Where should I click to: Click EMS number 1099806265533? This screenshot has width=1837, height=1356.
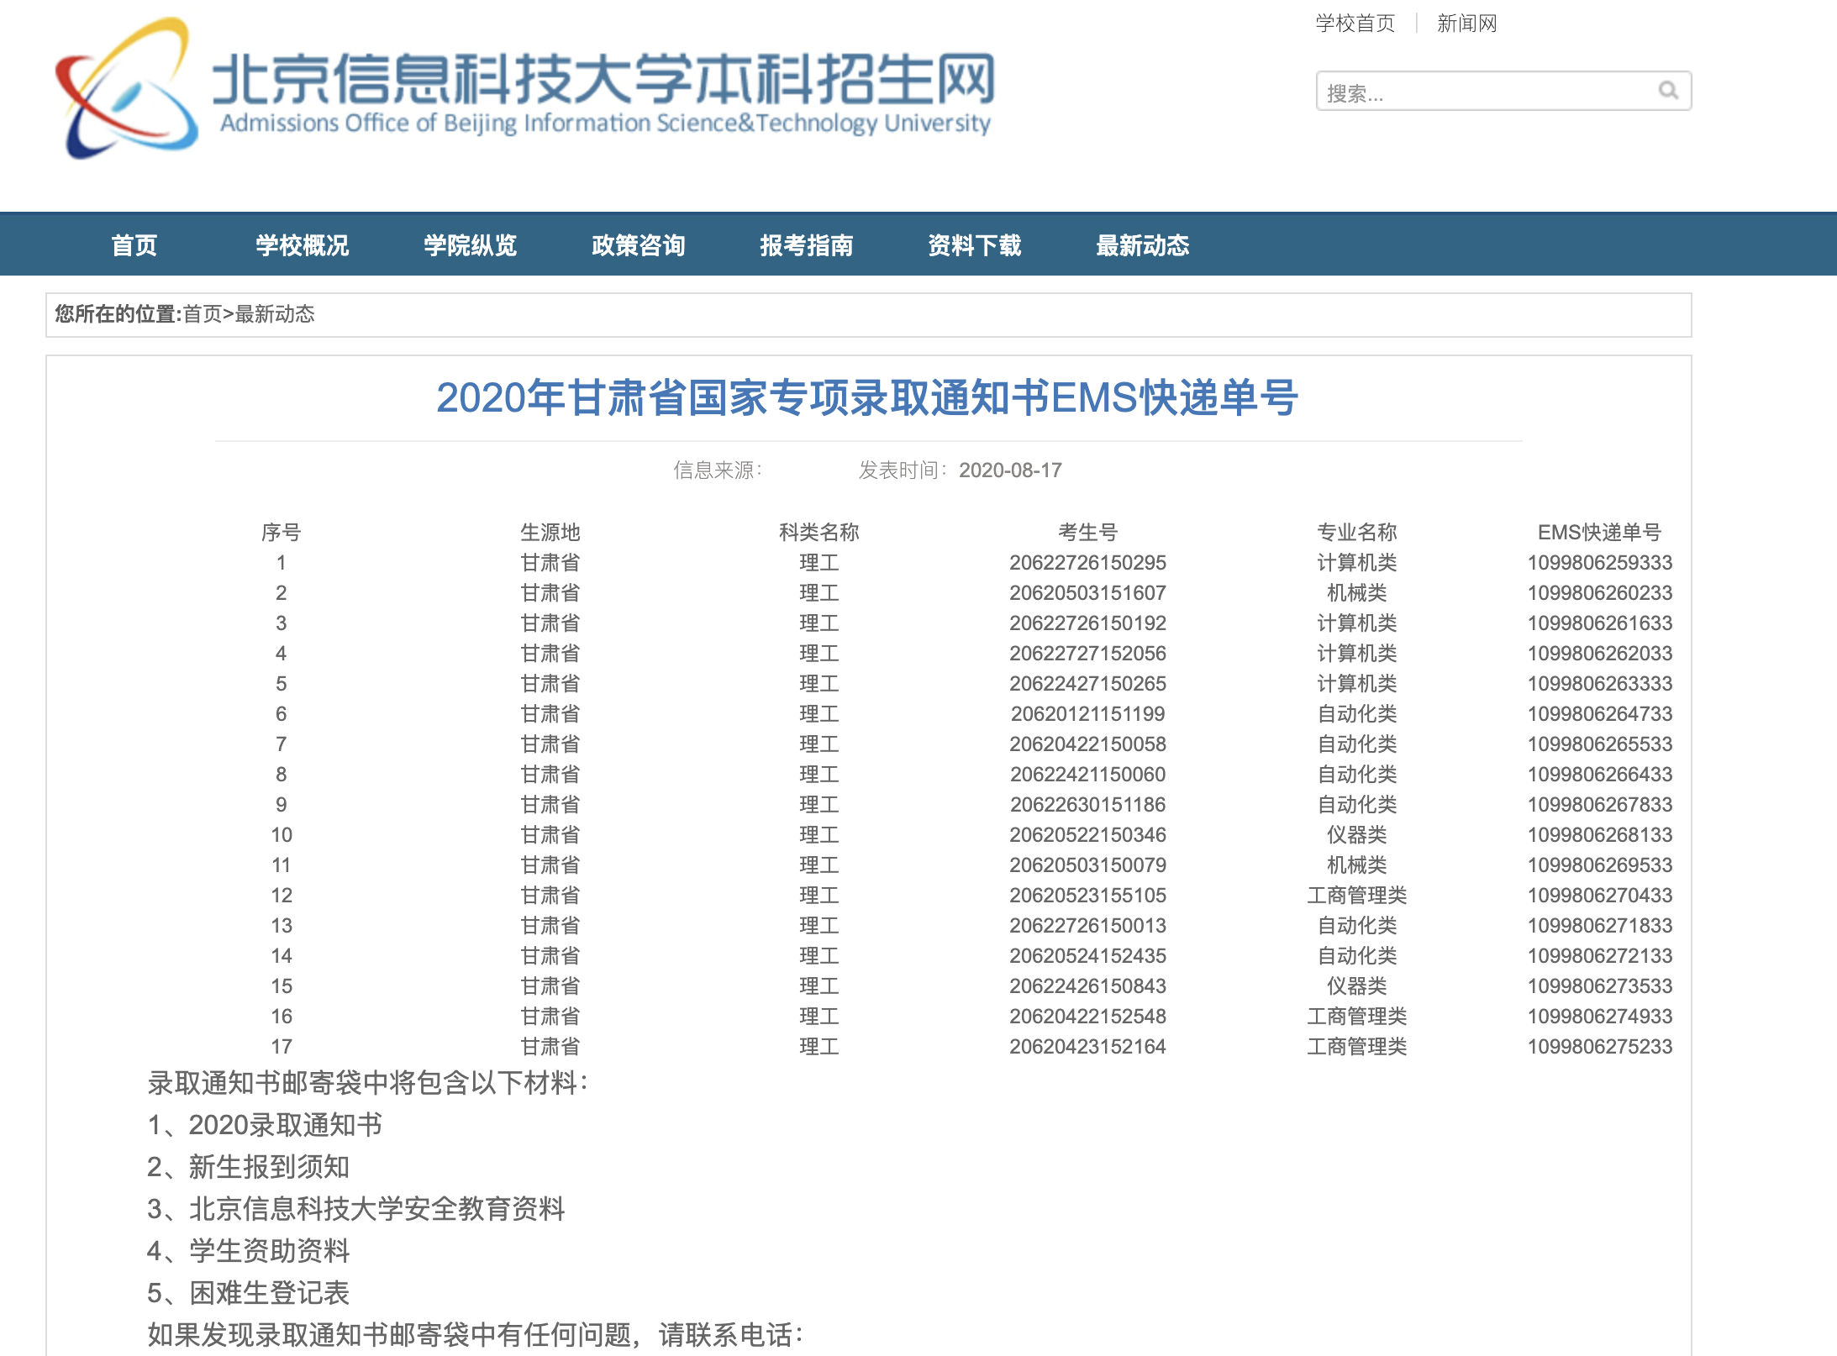[1600, 744]
